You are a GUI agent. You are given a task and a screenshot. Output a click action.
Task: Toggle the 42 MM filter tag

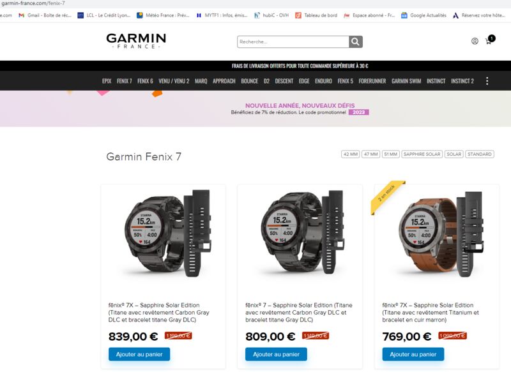click(x=351, y=154)
